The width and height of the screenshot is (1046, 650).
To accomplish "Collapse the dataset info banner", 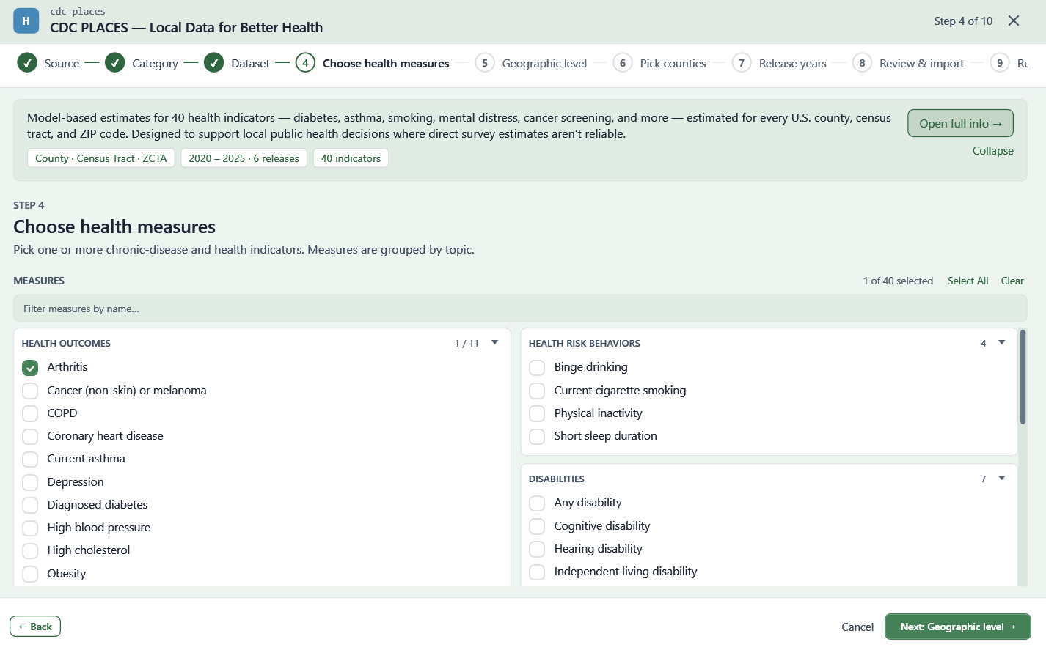I will 992,151.
